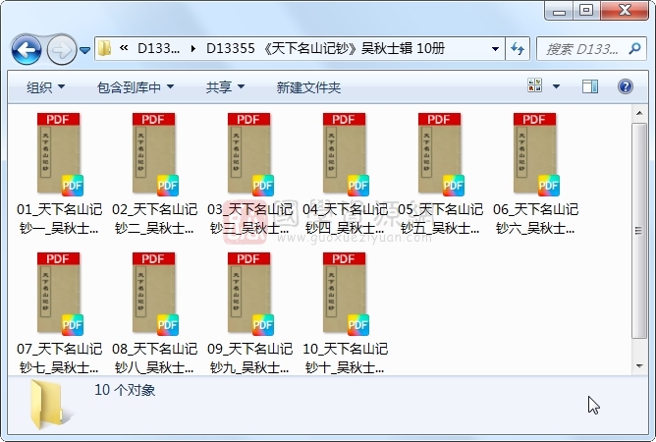Close the Explorer window
Screen dimensions: 656x442
click(x=625, y=11)
